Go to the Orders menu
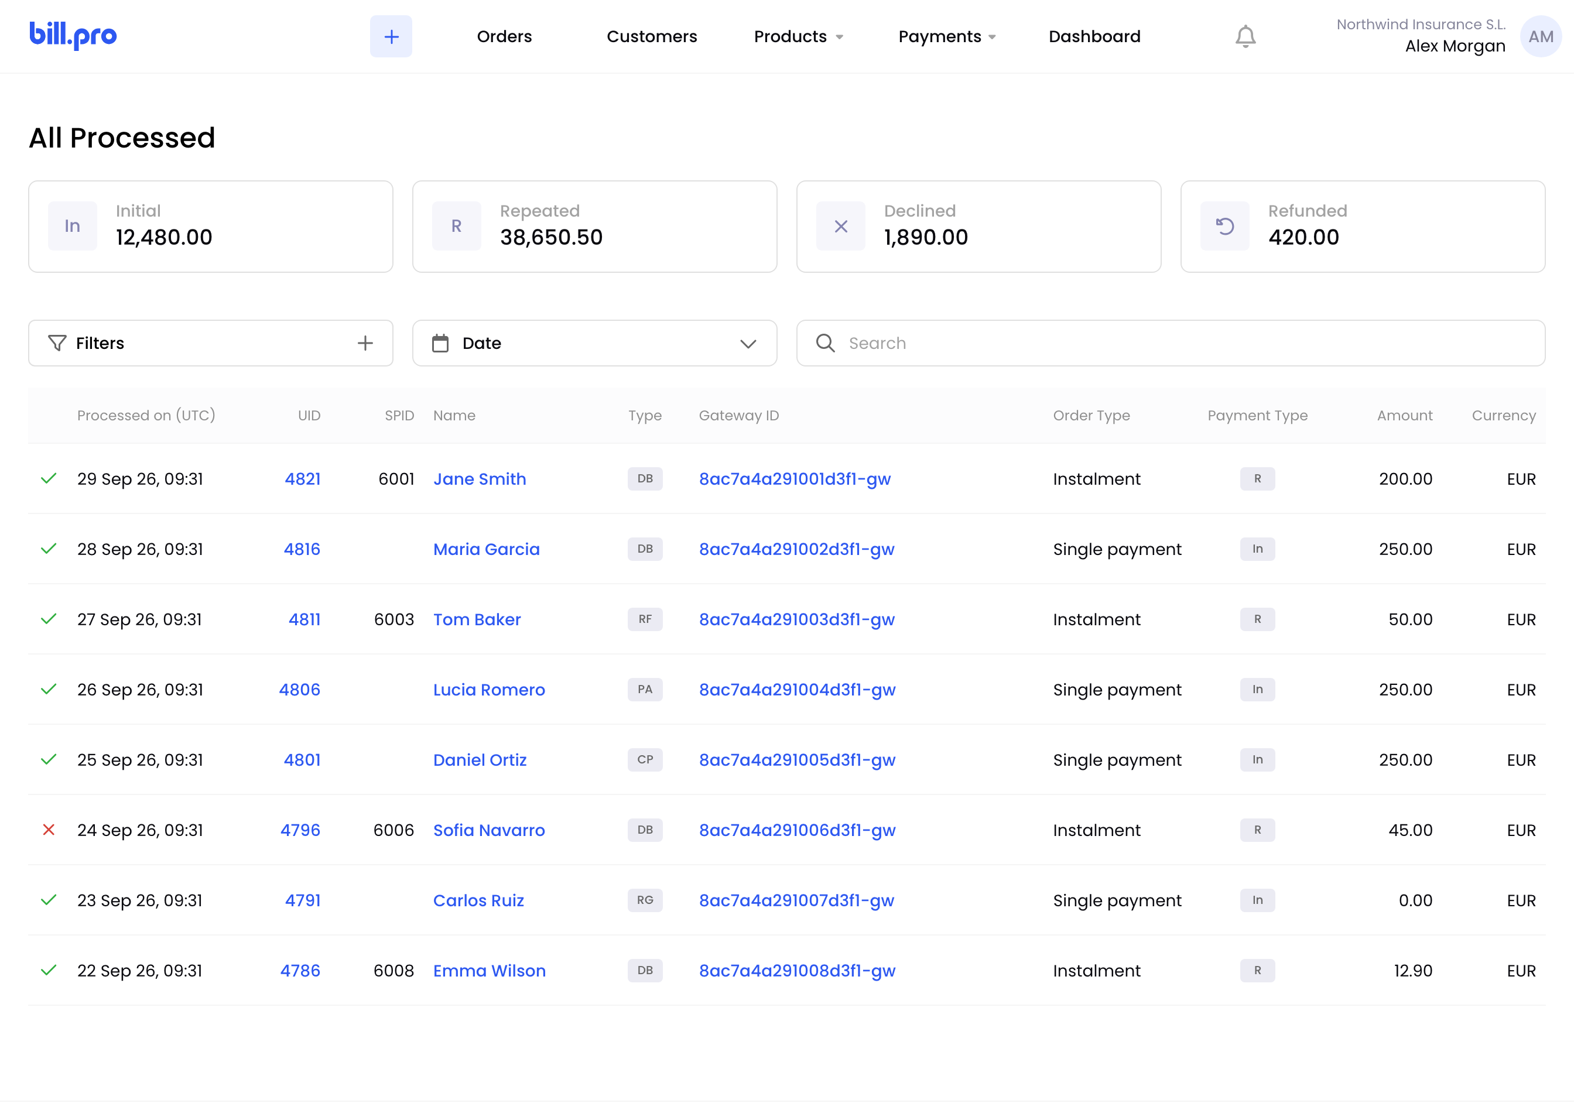The height and width of the screenshot is (1110, 1574). 504,36
